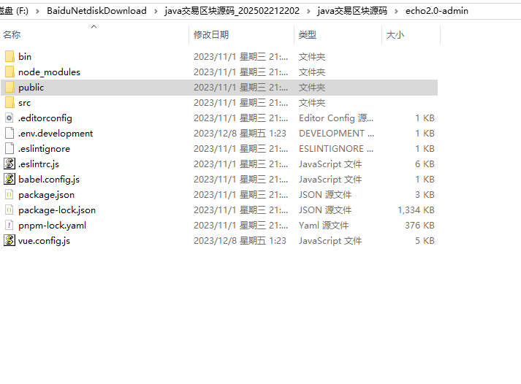Viewport: 521px width, 384px height.
Task: Select the package-lock.json file name
Action: pyautogui.click(x=57, y=210)
